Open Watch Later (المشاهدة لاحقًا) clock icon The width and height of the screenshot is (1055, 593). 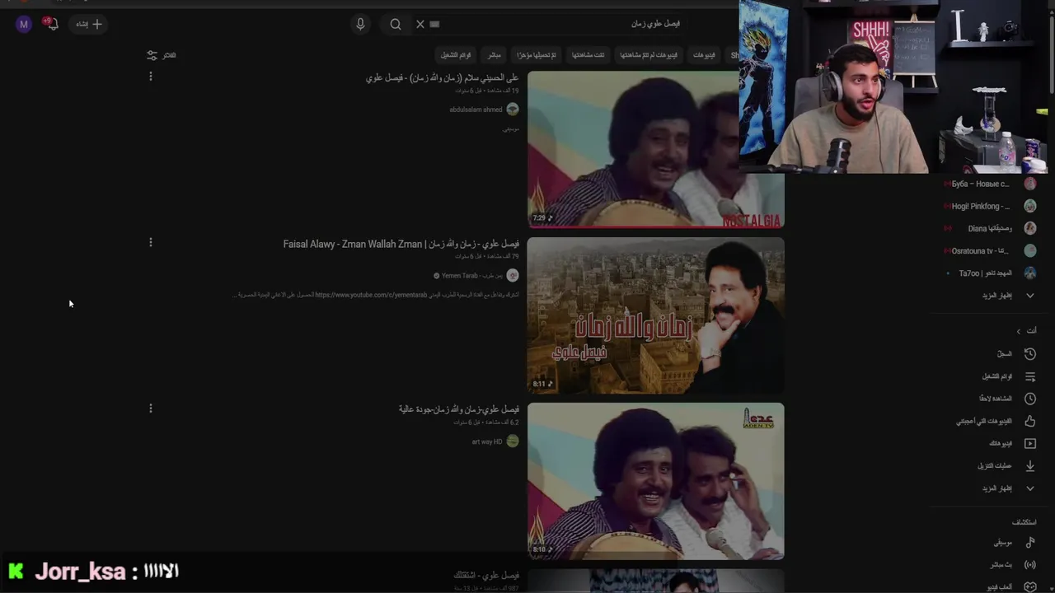(1029, 399)
